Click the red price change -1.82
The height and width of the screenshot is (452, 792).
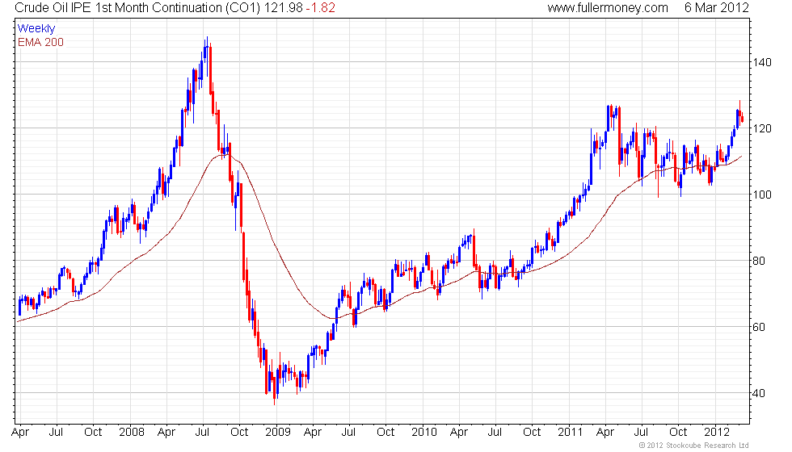click(x=320, y=7)
